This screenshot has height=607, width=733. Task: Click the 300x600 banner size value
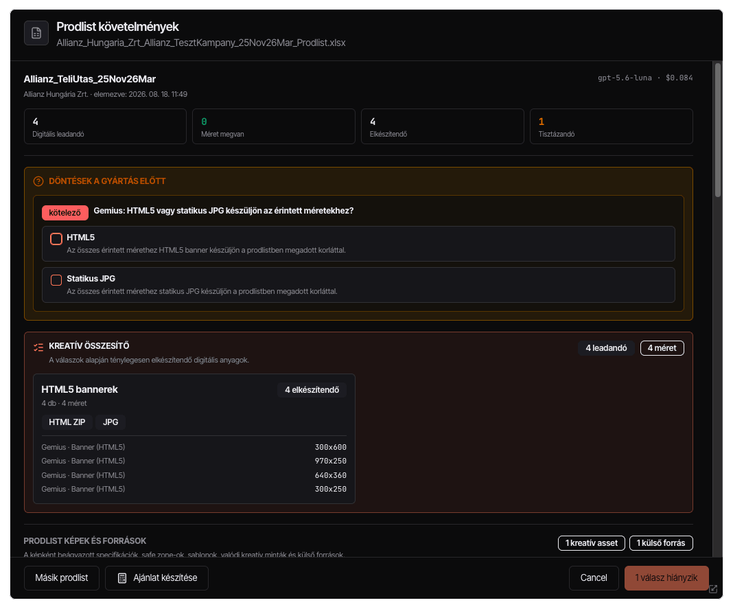331,448
